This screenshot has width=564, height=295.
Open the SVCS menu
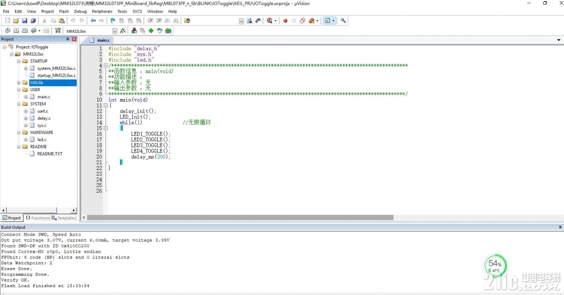coord(137,11)
